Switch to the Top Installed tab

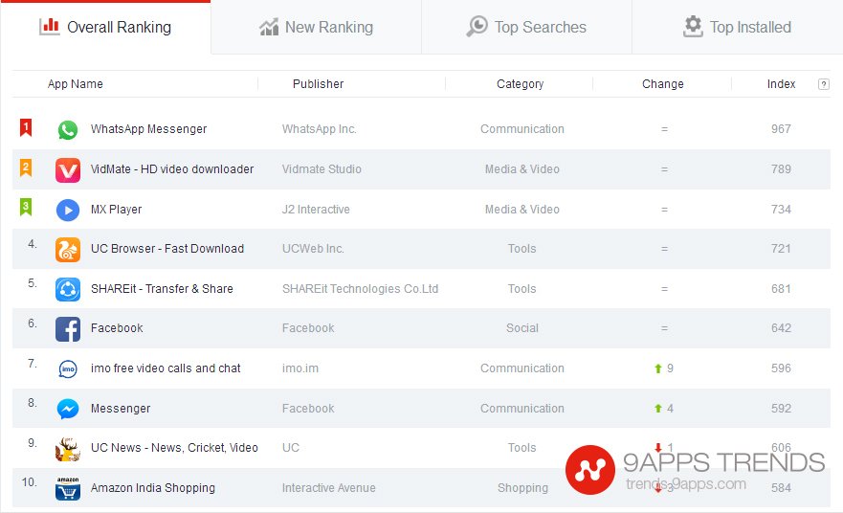point(738,27)
